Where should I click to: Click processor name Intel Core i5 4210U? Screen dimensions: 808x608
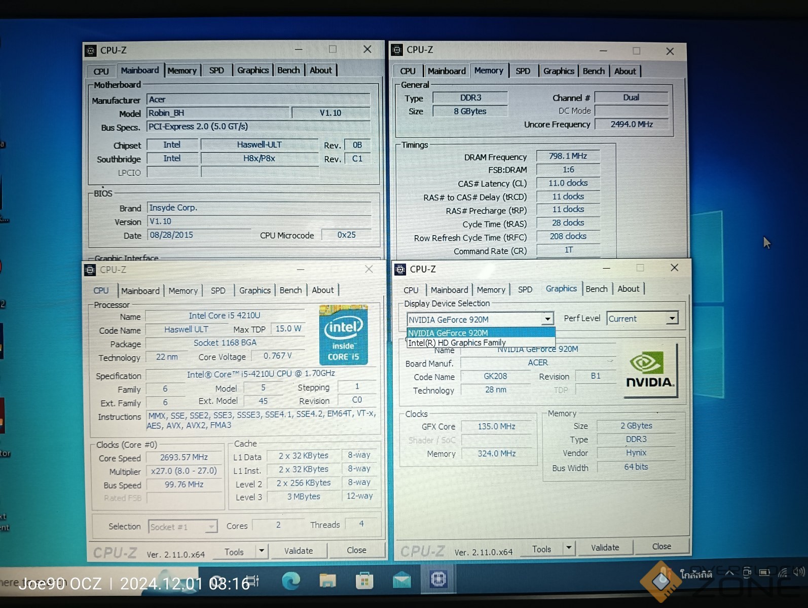tap(225, 316)
